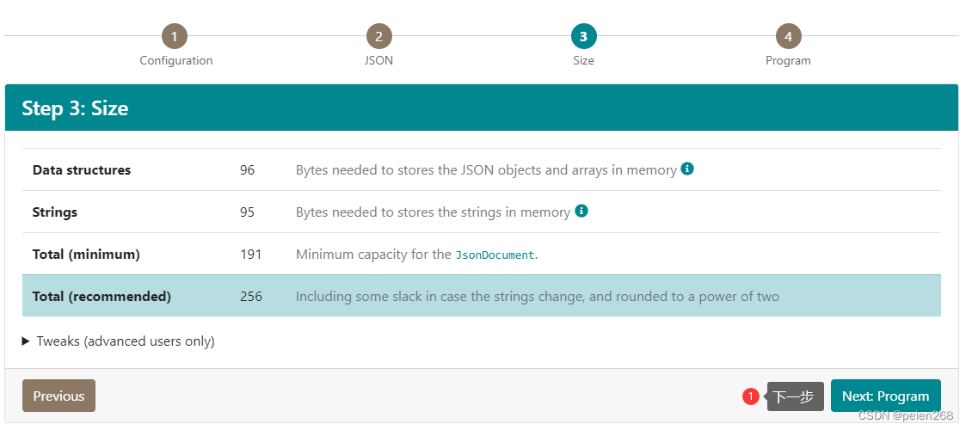Click the Step 3: Size heading
This screenshot has width=966, height=430.
click(75, 108)
